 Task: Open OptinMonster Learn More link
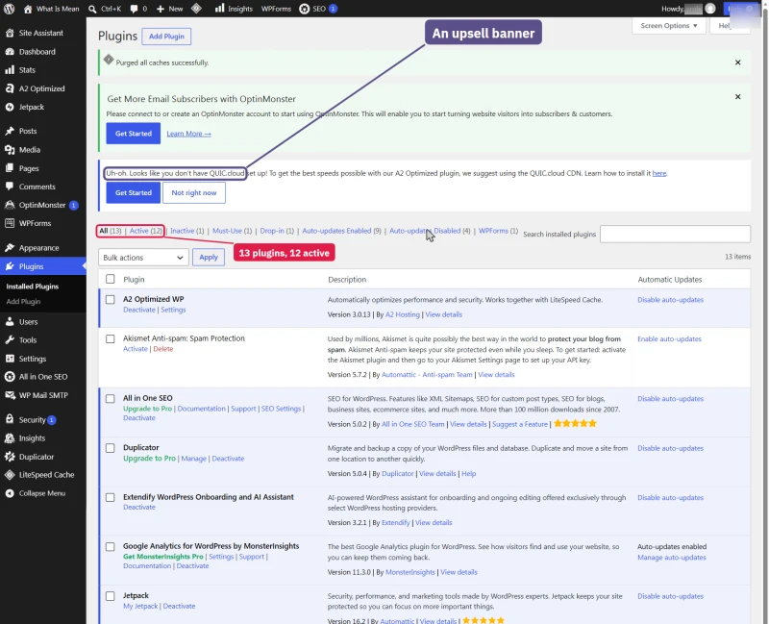pos(188,134)
